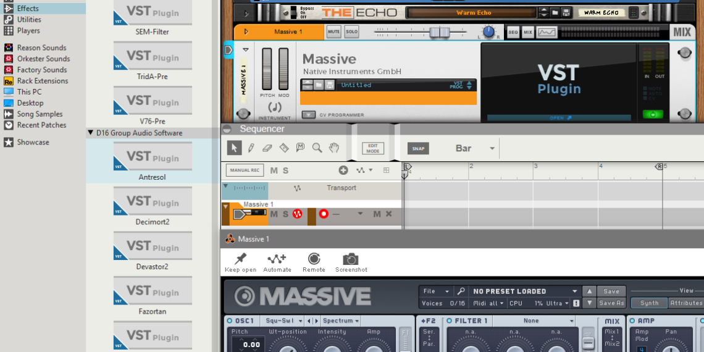Toggle FILTER 1 on/off in Massive
Image resolution: width=704 pixels, height=352 pixels.
click(x=450, y=321)
